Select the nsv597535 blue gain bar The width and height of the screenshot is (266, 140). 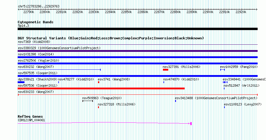pos(137,76)
